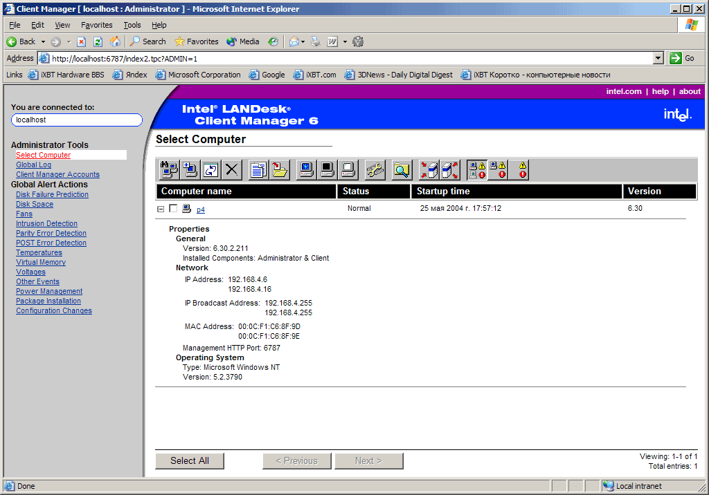Click the single-computer alert status icon
Screen dimensions: 709x495
(x=498, y=170)
